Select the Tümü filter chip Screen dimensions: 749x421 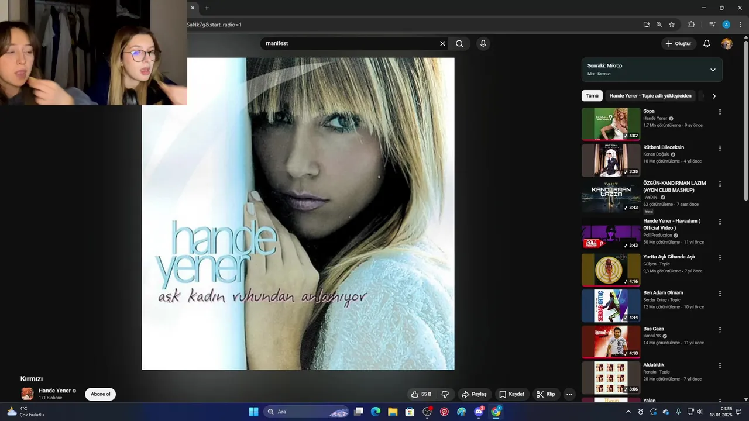pyautogui.click(x=592, y=96)
